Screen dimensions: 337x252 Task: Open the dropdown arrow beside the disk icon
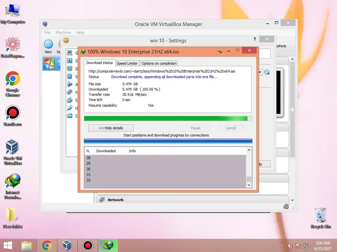[x=260, y=72]
